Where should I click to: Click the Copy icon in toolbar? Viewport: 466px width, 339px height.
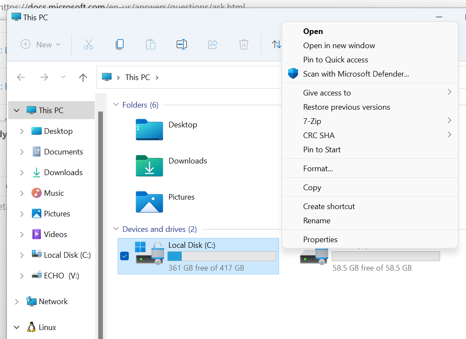point(120,44)
